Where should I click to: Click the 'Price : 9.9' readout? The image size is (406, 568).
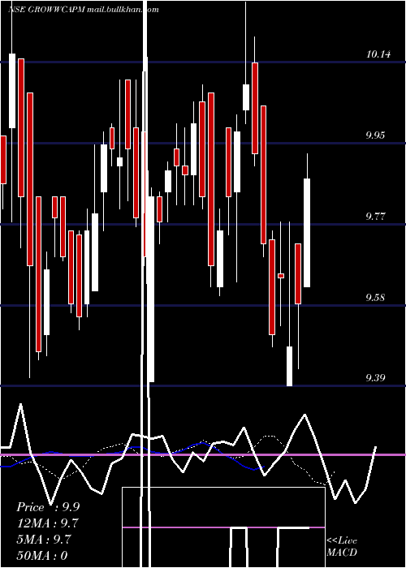[x=48, y=507]
